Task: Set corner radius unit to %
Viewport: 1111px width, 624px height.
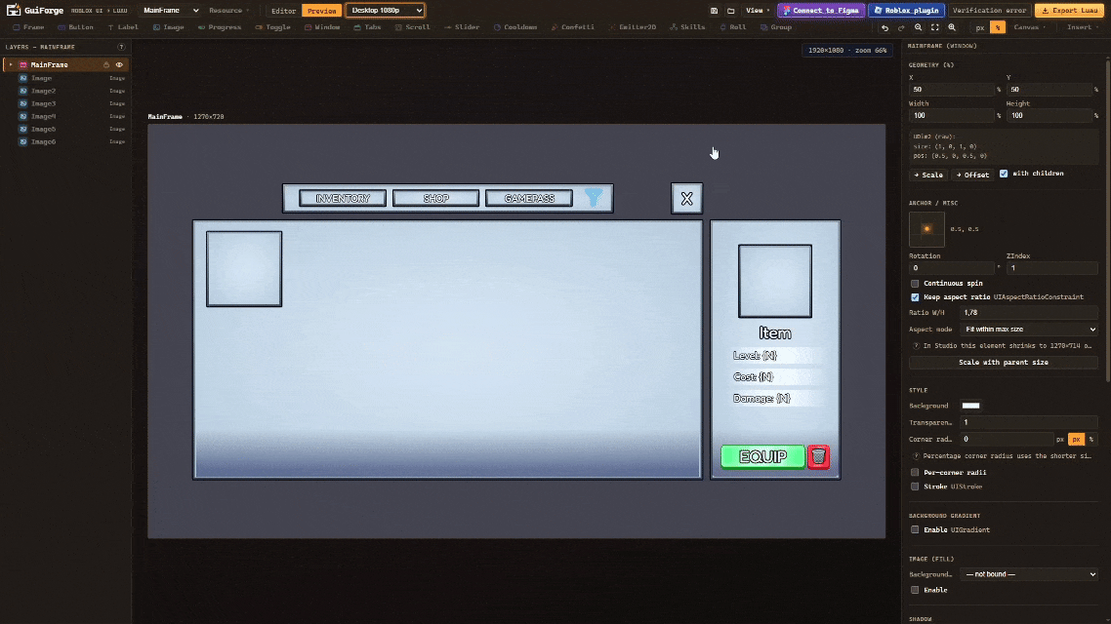Action: click(x=1091, y=440)
